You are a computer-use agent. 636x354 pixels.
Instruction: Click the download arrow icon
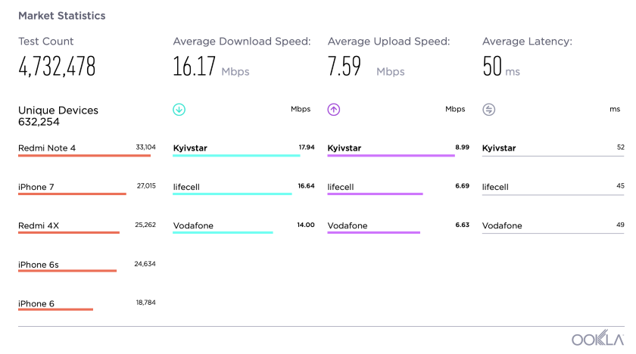(x=179, y=110)
